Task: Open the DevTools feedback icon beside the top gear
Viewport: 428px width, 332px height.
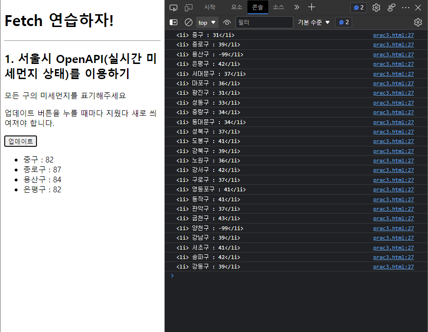Action: coord(391,8)
